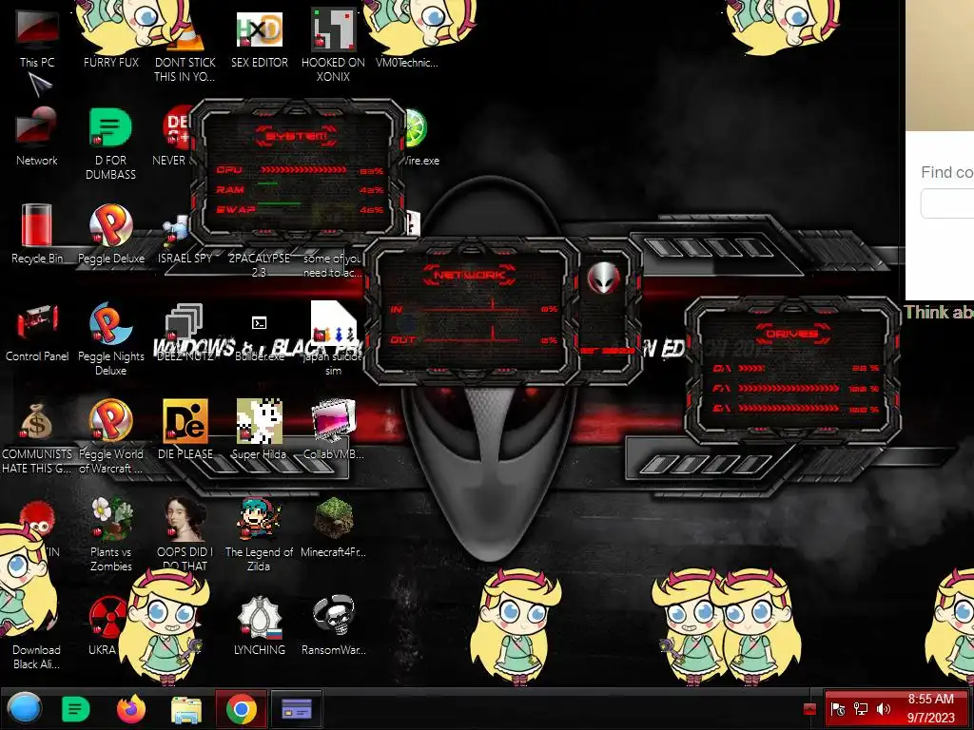This screenshot has height=730, width=974.
Task: Select the lime-slice LimeWire icon
Action: 416,128
